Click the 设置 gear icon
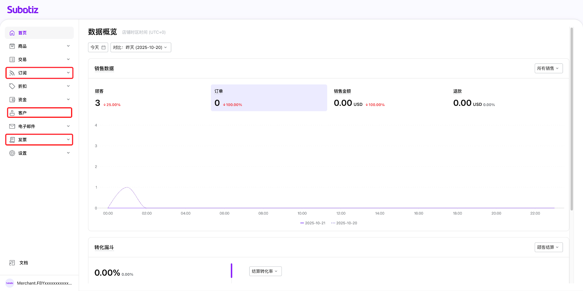 12,153
